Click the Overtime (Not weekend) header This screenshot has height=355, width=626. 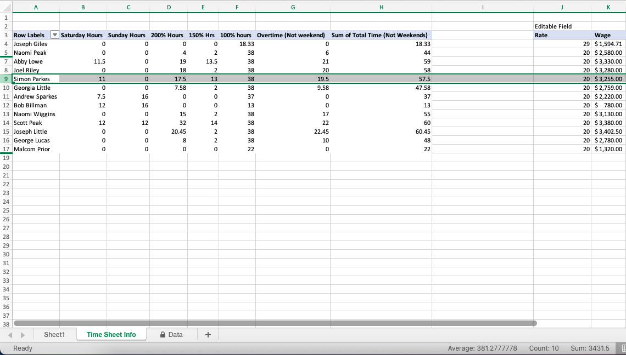293,35
